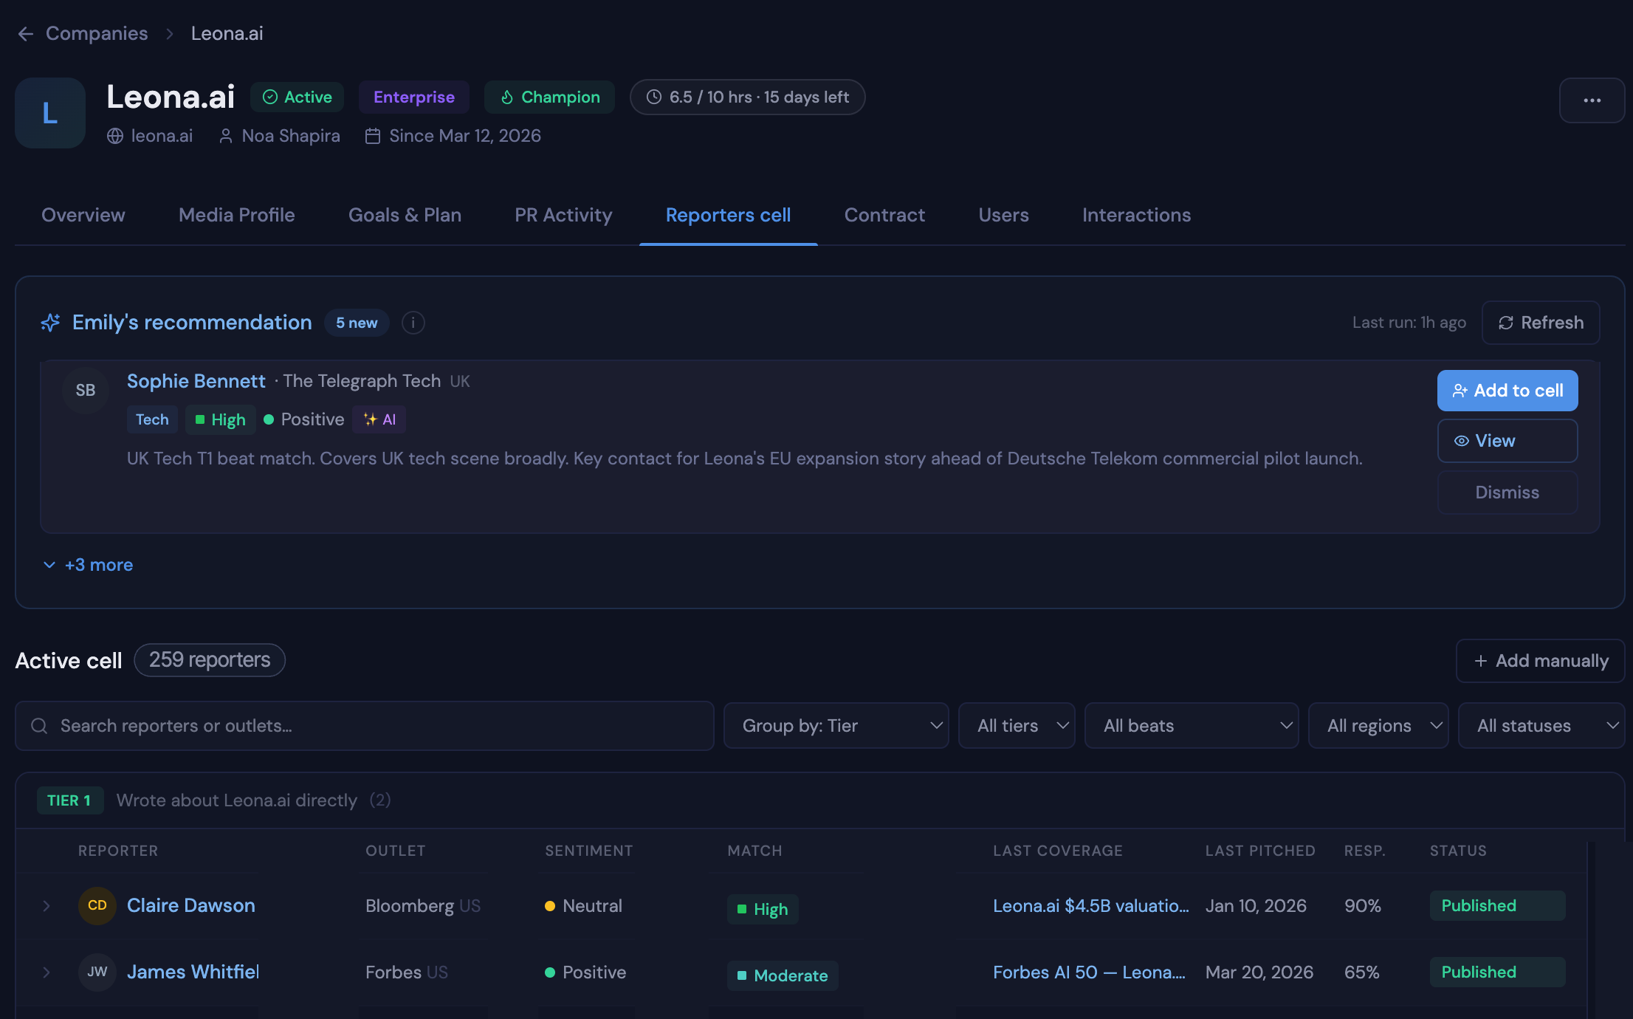The image size is (1633, 1019).
Task: Click the 5 new badge
Action: pyautogui.click(x=357, y=323)
